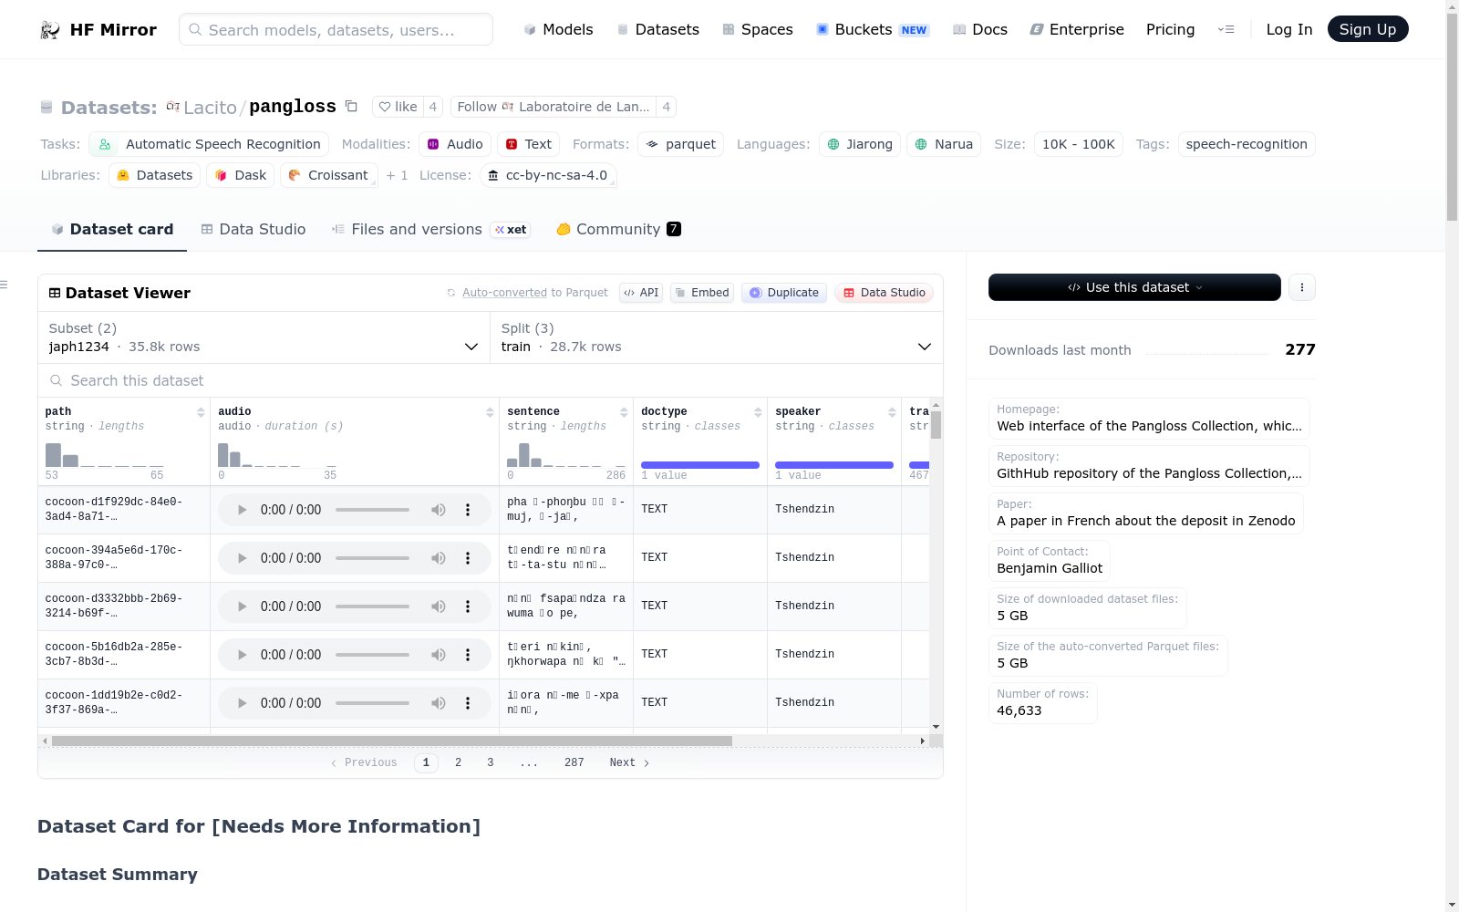Open Data Studio button in viewer header
Viewport: 1459px width, 912px height.
click(884, 293)
